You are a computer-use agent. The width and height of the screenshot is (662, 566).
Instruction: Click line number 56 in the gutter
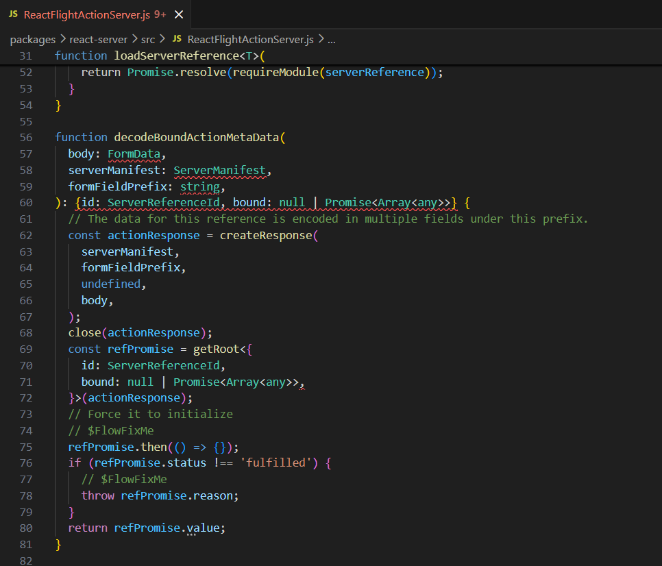click(x=26, y=137)
